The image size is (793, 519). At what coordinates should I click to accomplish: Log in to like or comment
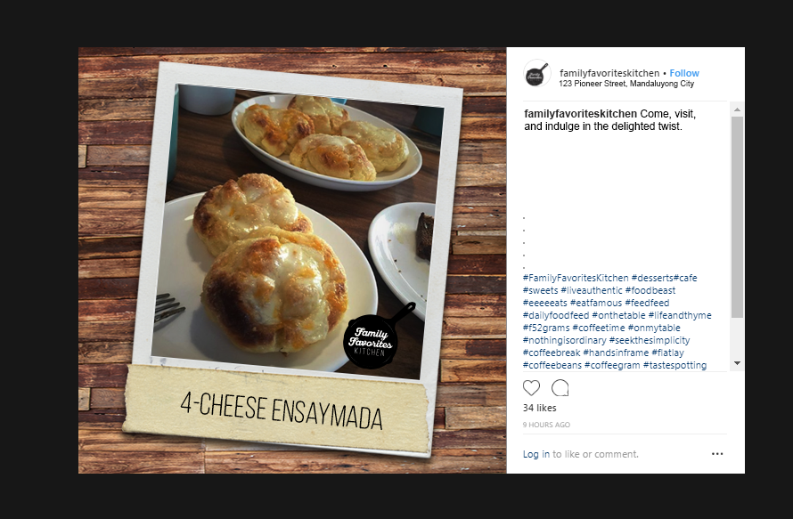pos(536,454)
